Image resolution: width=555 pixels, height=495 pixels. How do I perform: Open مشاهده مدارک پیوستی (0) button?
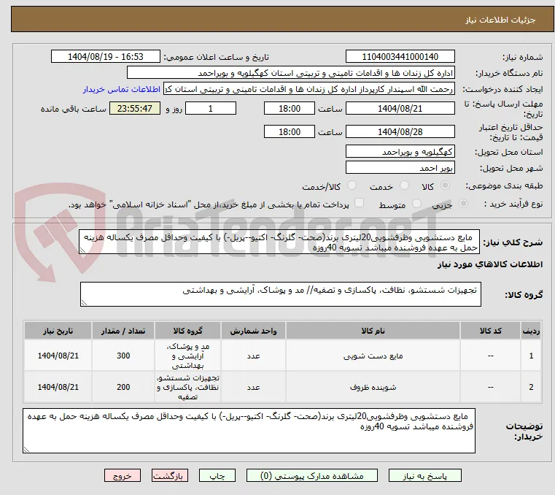(x=312, y=475)
